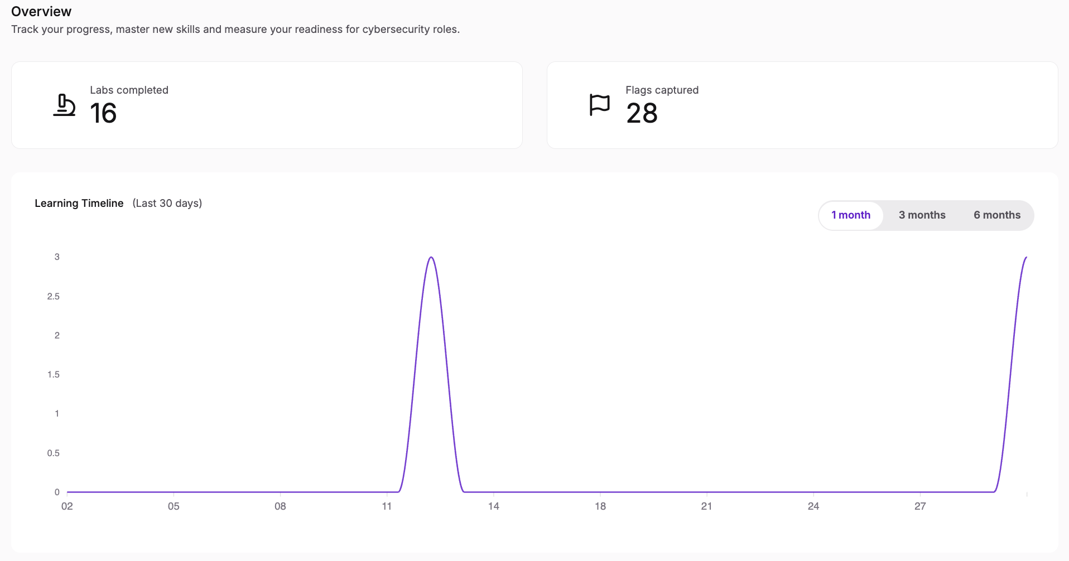Click the 18 date label on x-axis
1069x561 pixels.
click(x=600, y=506)
